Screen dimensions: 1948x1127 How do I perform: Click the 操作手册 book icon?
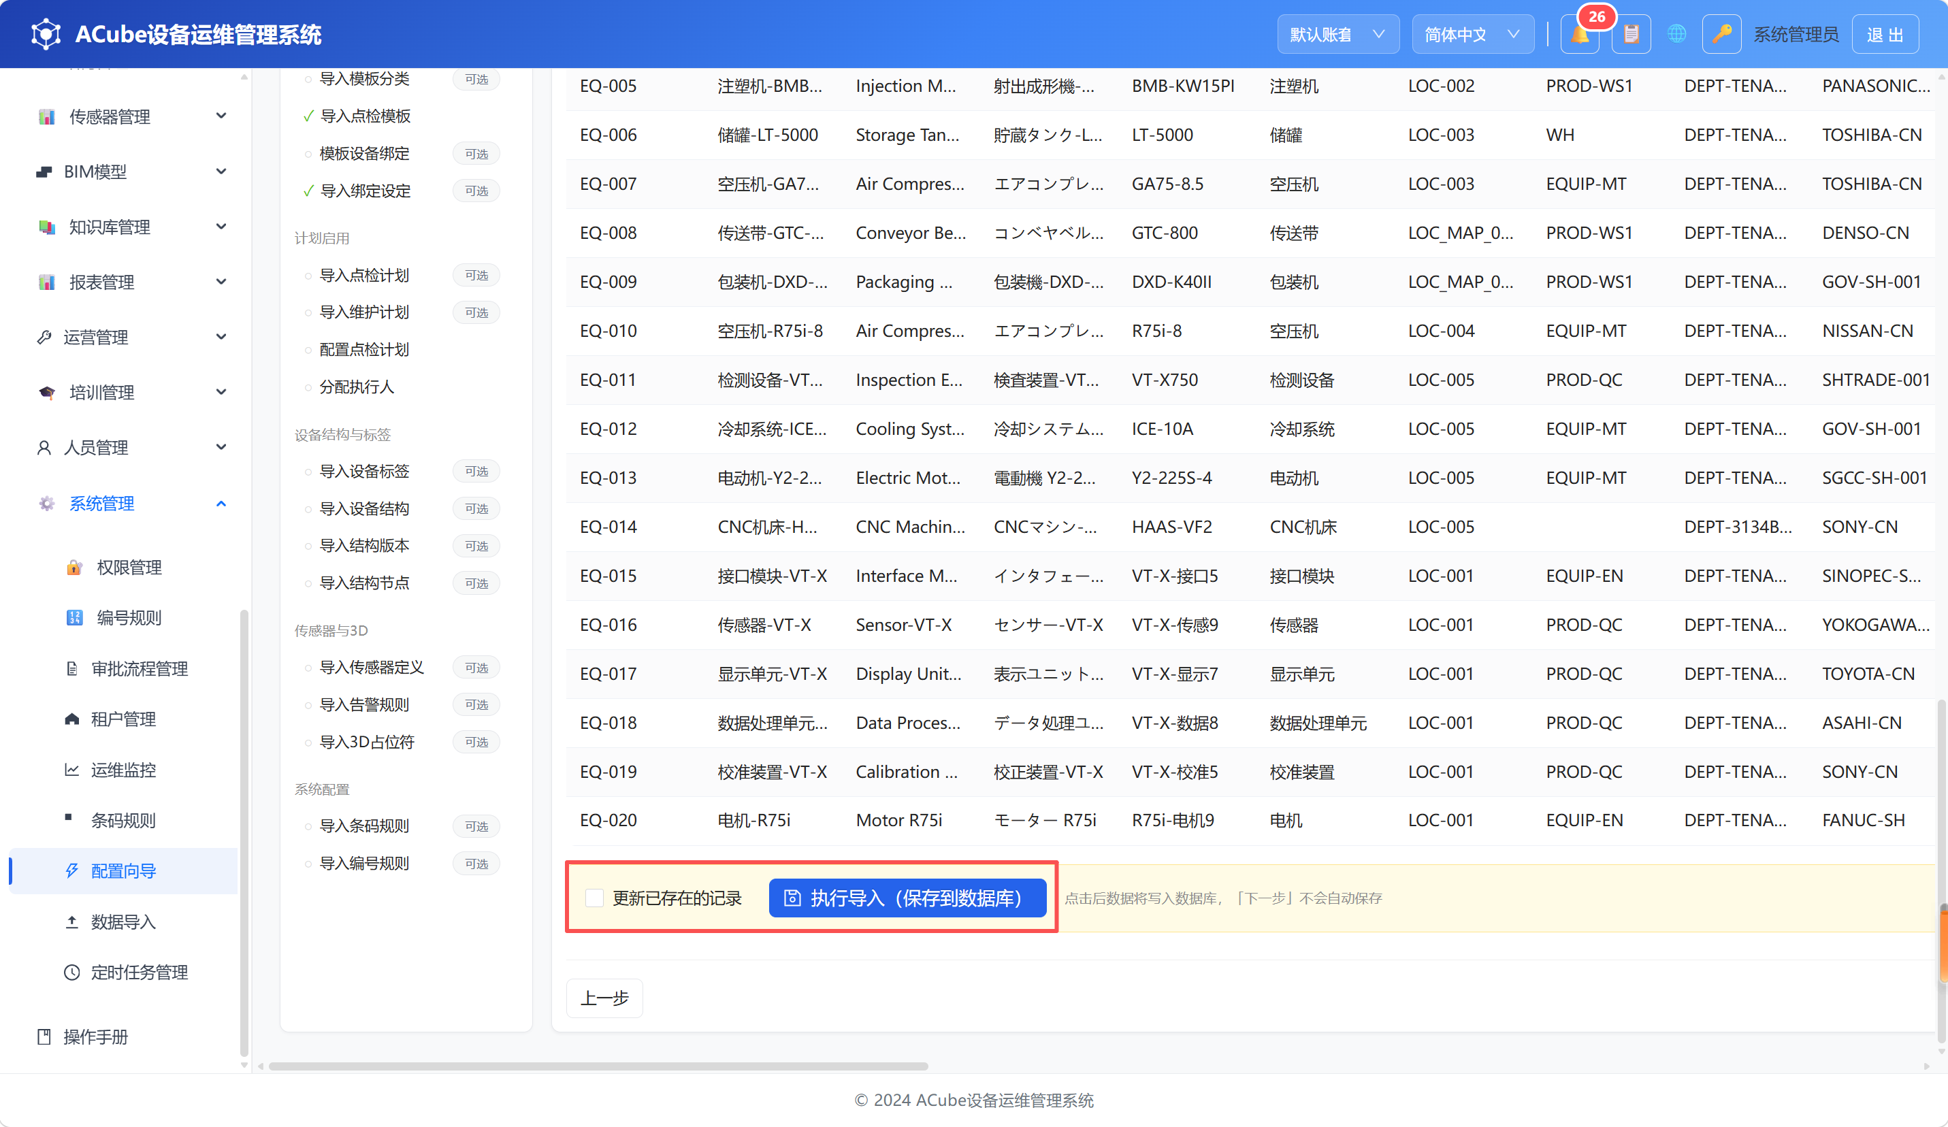tap(44, 1036)
